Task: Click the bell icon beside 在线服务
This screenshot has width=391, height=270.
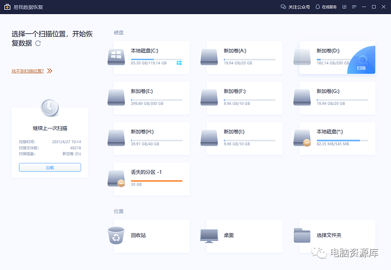Action: tap(317, 7)
